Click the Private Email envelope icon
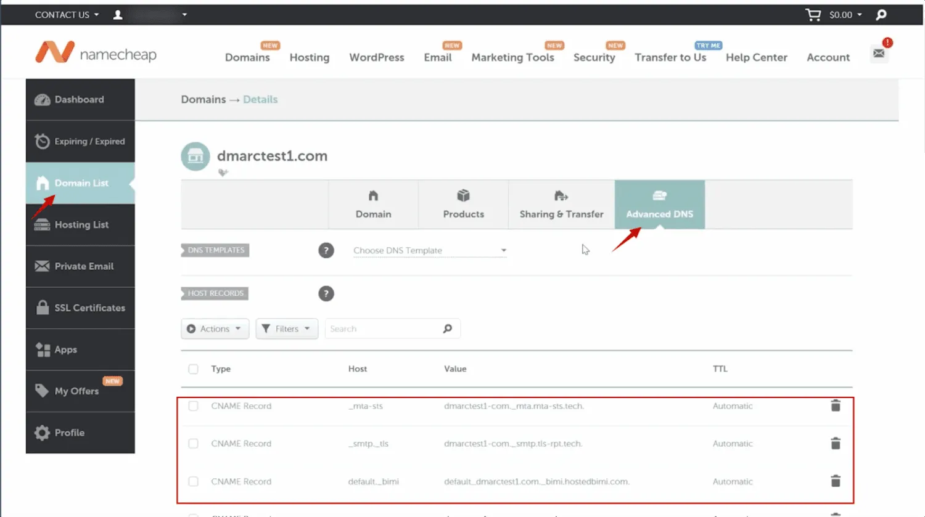This screenshot has width=925, height=517. pos(42,266)
